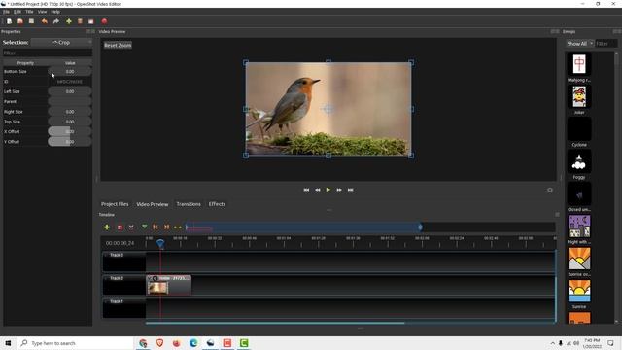Viewport: 622px width, 350px height.
Task: Click the Bottom Size value slider
Action: [x=70, y=71]
